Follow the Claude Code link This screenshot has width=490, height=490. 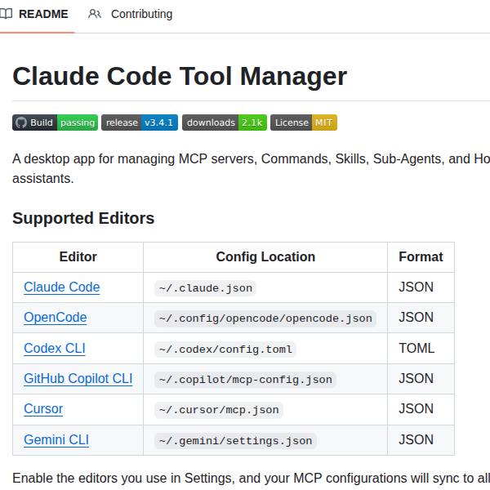click(x=62, y=287)
